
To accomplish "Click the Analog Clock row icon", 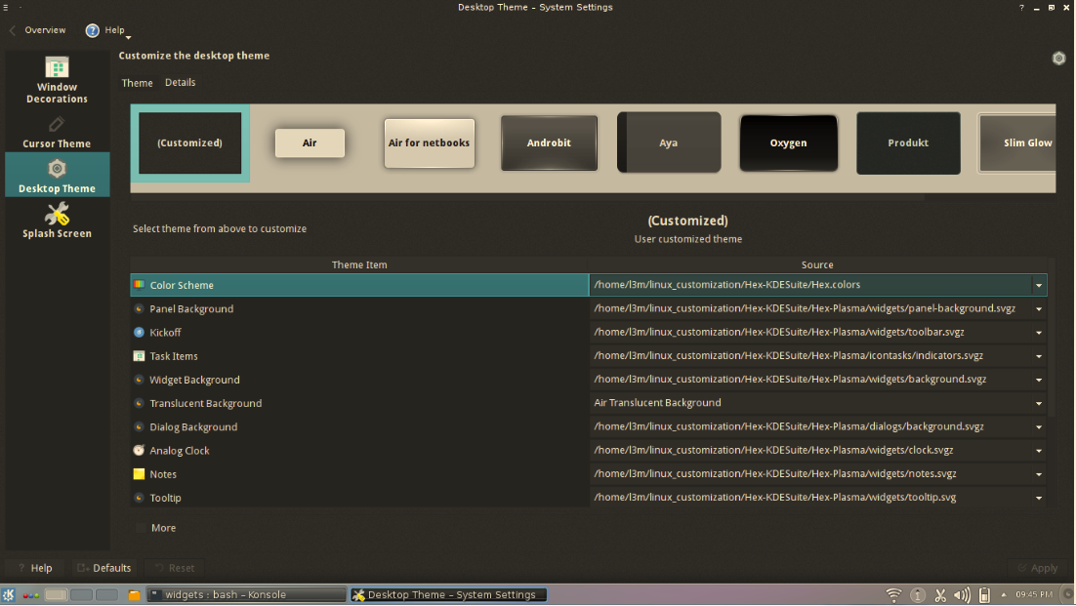I will (x=140, y=451).
